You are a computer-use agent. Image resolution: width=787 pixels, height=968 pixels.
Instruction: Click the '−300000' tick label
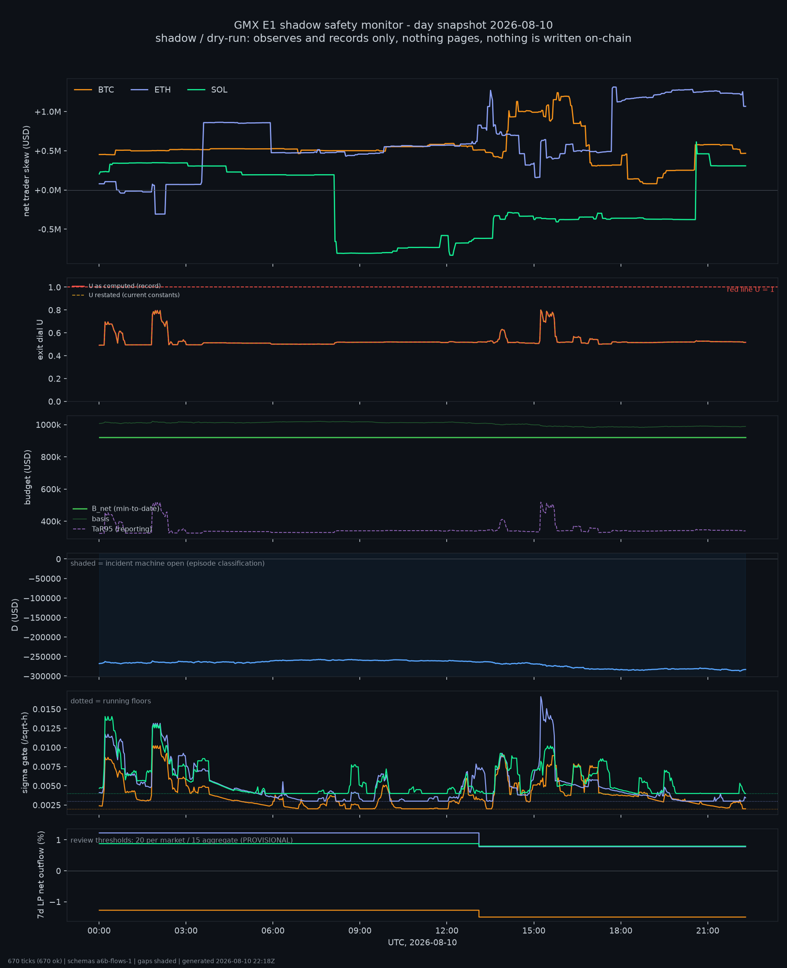[x=42, y=676]
